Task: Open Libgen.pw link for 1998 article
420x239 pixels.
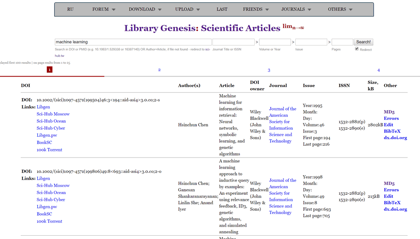Action: point(47,207)
